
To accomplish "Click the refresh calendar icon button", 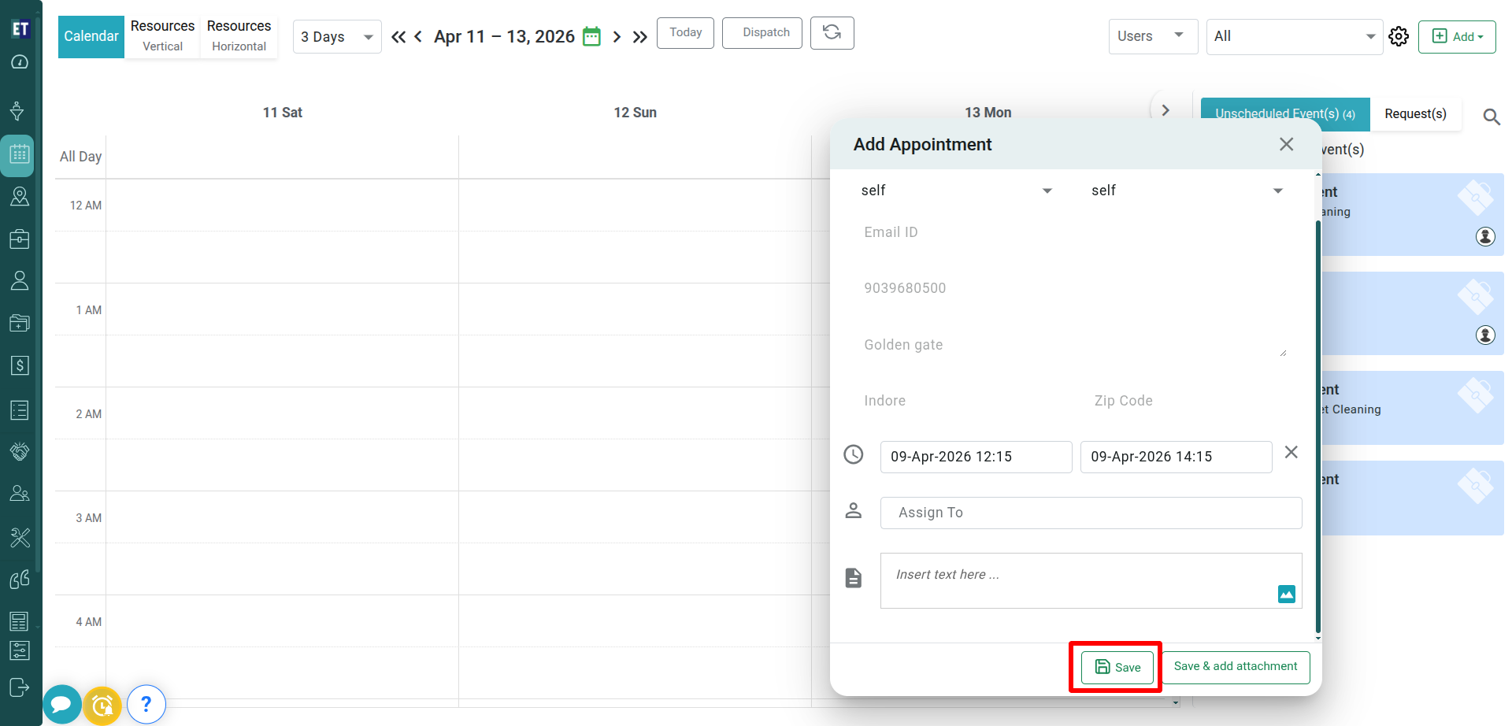I will [832, 33].
